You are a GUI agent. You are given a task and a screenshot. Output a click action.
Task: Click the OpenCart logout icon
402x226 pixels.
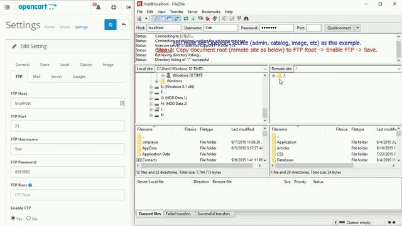(x=128, y=7)
